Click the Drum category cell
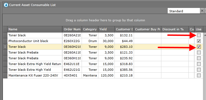 point(90,41)
